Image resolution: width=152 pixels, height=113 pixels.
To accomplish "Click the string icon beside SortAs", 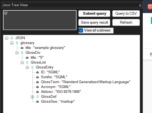I will [37, 77].
